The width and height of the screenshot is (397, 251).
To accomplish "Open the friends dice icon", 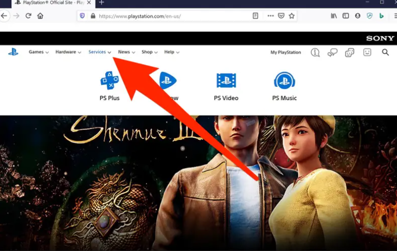I will 350,52.
